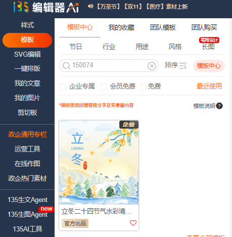The image size is (232, 237).
Task: Switch to 团队模板 tab
Action: [163, 27]
